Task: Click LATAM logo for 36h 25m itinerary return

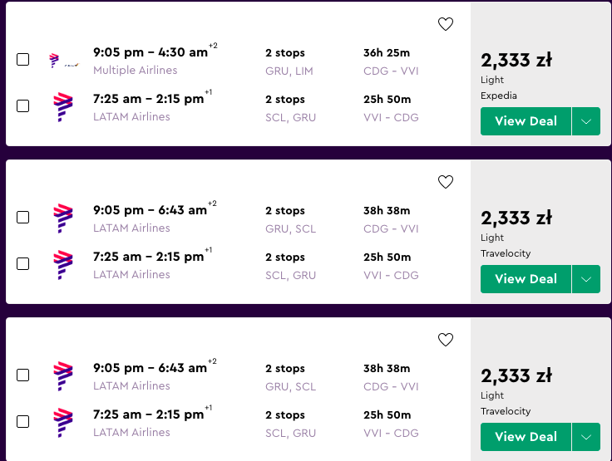Action: [x=63, y=107]
